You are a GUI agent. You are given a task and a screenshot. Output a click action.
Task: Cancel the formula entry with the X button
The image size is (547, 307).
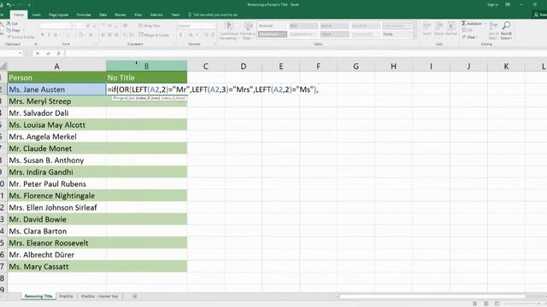tap(38, 53)
